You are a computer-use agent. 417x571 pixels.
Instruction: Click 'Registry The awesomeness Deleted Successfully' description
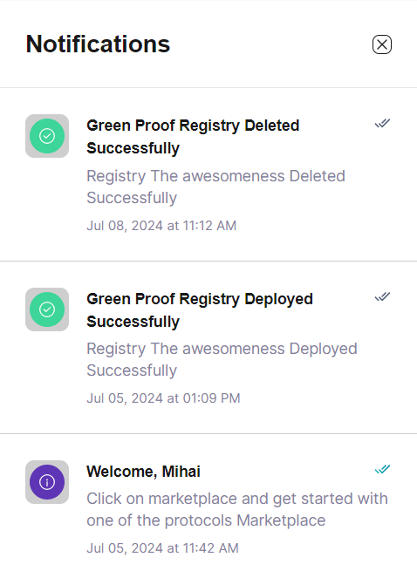pyautogui.click(x=215, y=187)
